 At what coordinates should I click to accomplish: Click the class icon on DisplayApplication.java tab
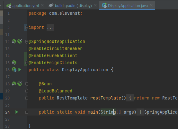tap(104, 5)
